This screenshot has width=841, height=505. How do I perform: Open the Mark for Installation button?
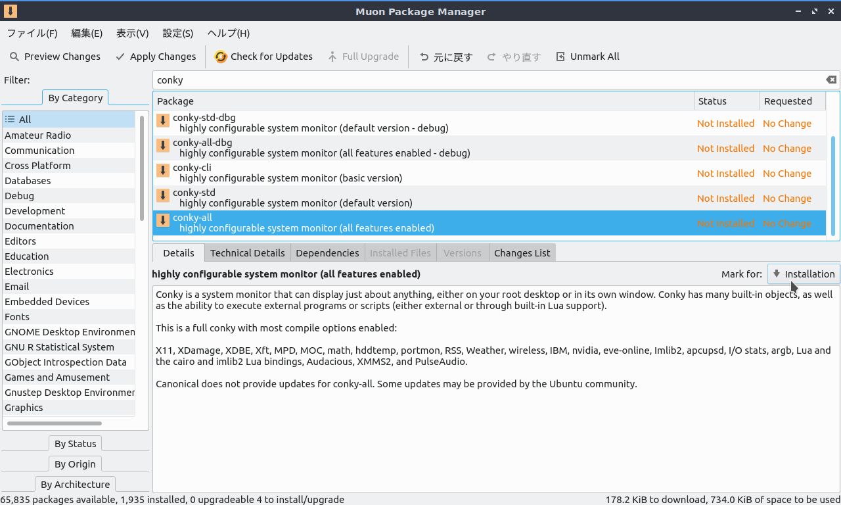tap(804, 274)
